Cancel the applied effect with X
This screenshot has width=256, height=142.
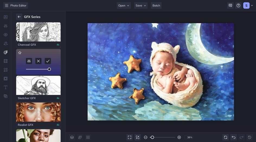coord(38,61)
